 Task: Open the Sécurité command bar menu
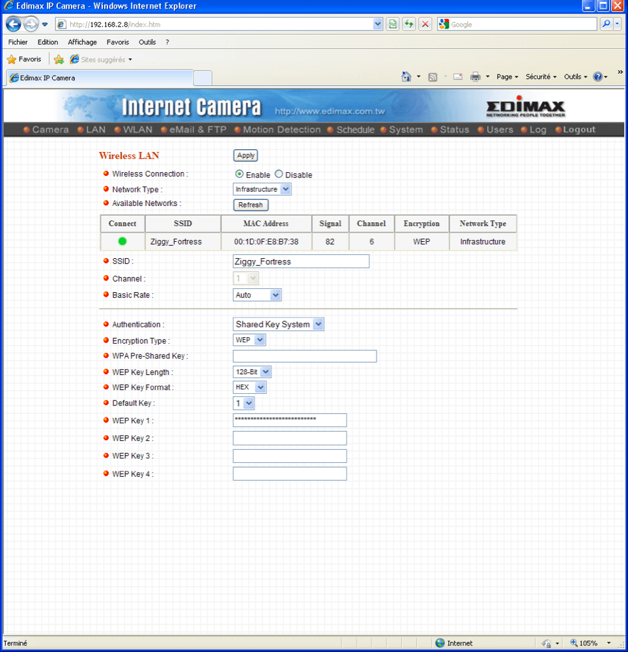(541, 77)
